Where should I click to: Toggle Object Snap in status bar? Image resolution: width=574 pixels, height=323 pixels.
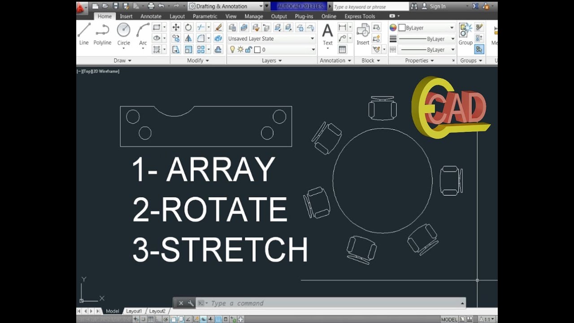point(174,319)
